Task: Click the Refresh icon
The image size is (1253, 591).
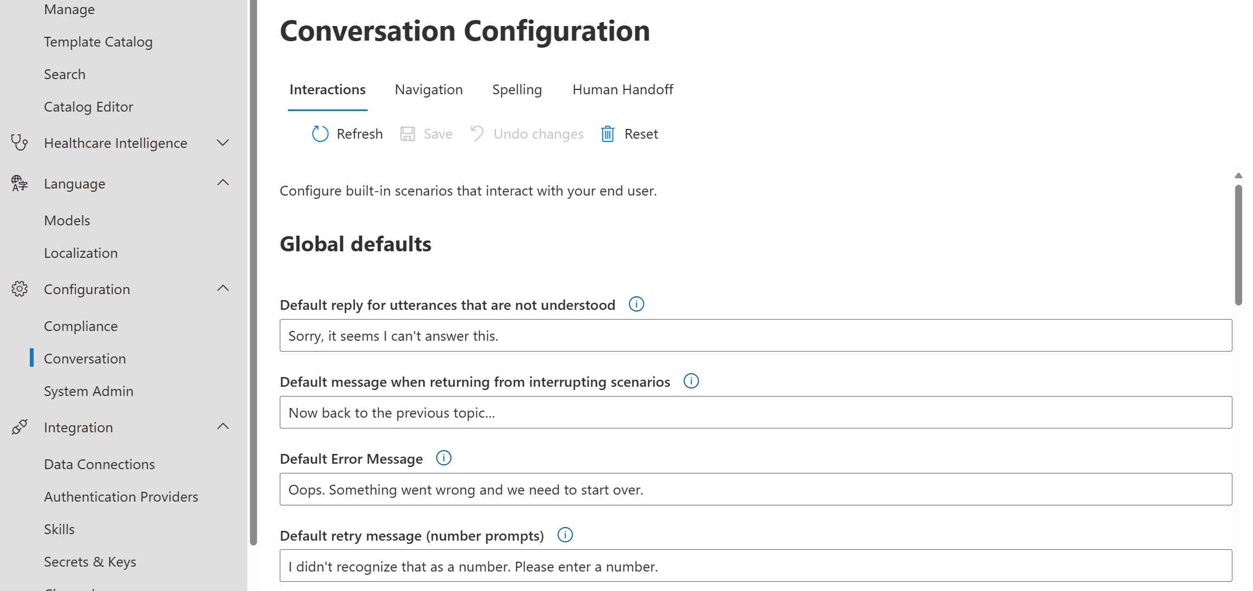Action: coord(319,133)
